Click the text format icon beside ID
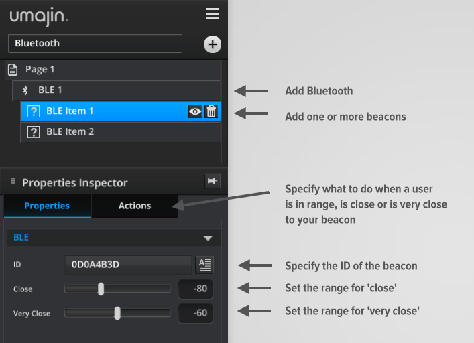Viewport: 474px width, 343px height. coord(204,265)
